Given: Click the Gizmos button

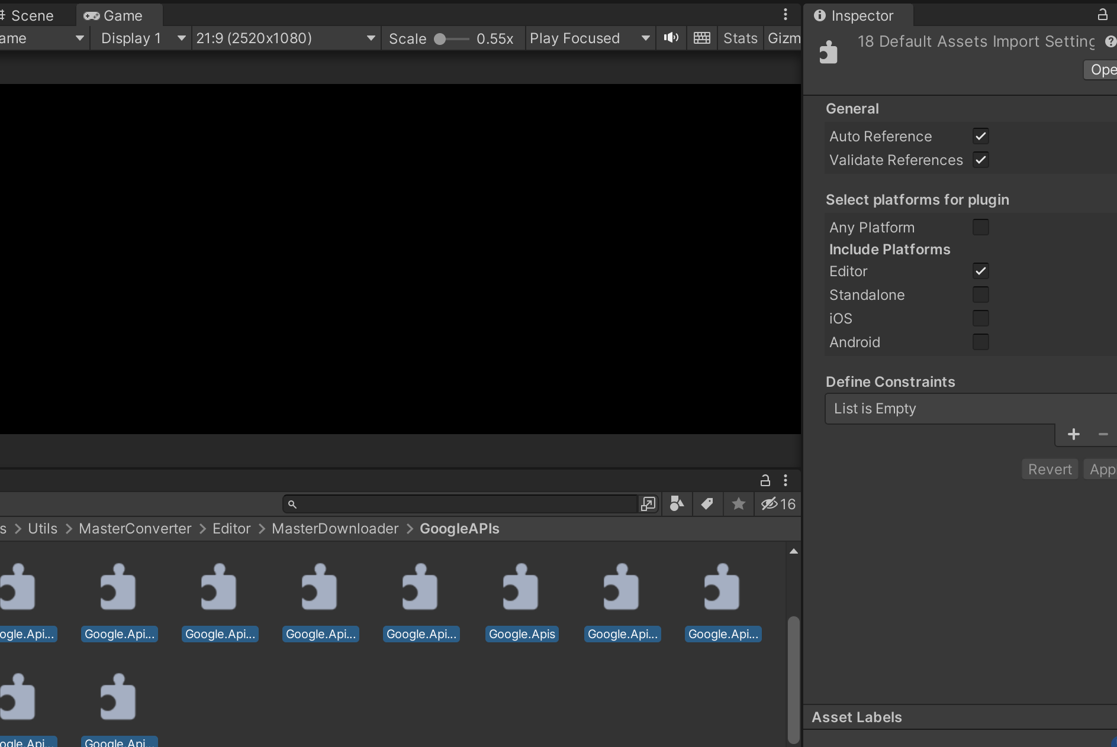Looking at the screenshot, I should tap(783, 38).
